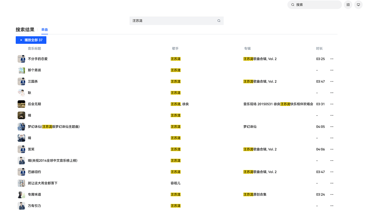Click inside the search input showing 汪苏泷
365x210 pixels.
pyautogui.click(x=171, y=21)
